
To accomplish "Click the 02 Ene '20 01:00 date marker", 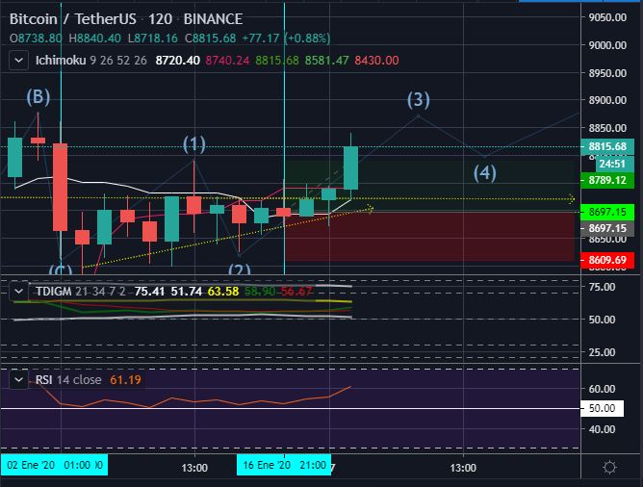I will tap(54, 465).
